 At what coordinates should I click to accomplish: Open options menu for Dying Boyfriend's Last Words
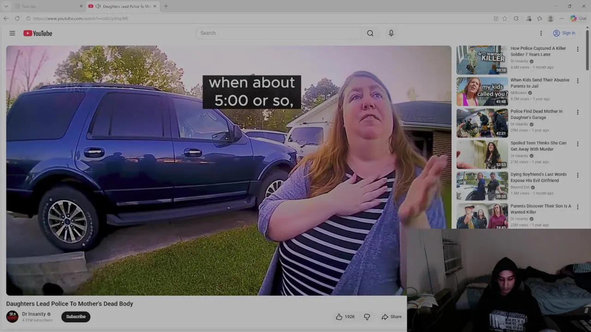[x=577, y=175]
